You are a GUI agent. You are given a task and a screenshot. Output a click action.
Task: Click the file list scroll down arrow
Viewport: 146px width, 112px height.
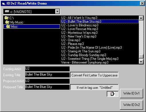pyautogui.click(x=141, y=62)
